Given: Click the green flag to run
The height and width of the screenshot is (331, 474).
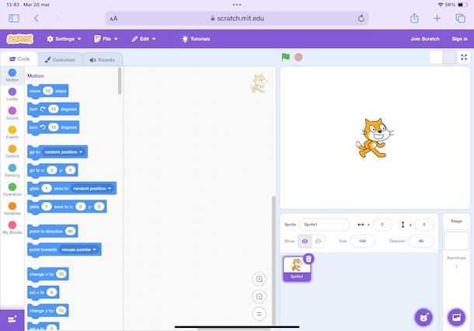Looking at the screenshot, I should (285, 57).
